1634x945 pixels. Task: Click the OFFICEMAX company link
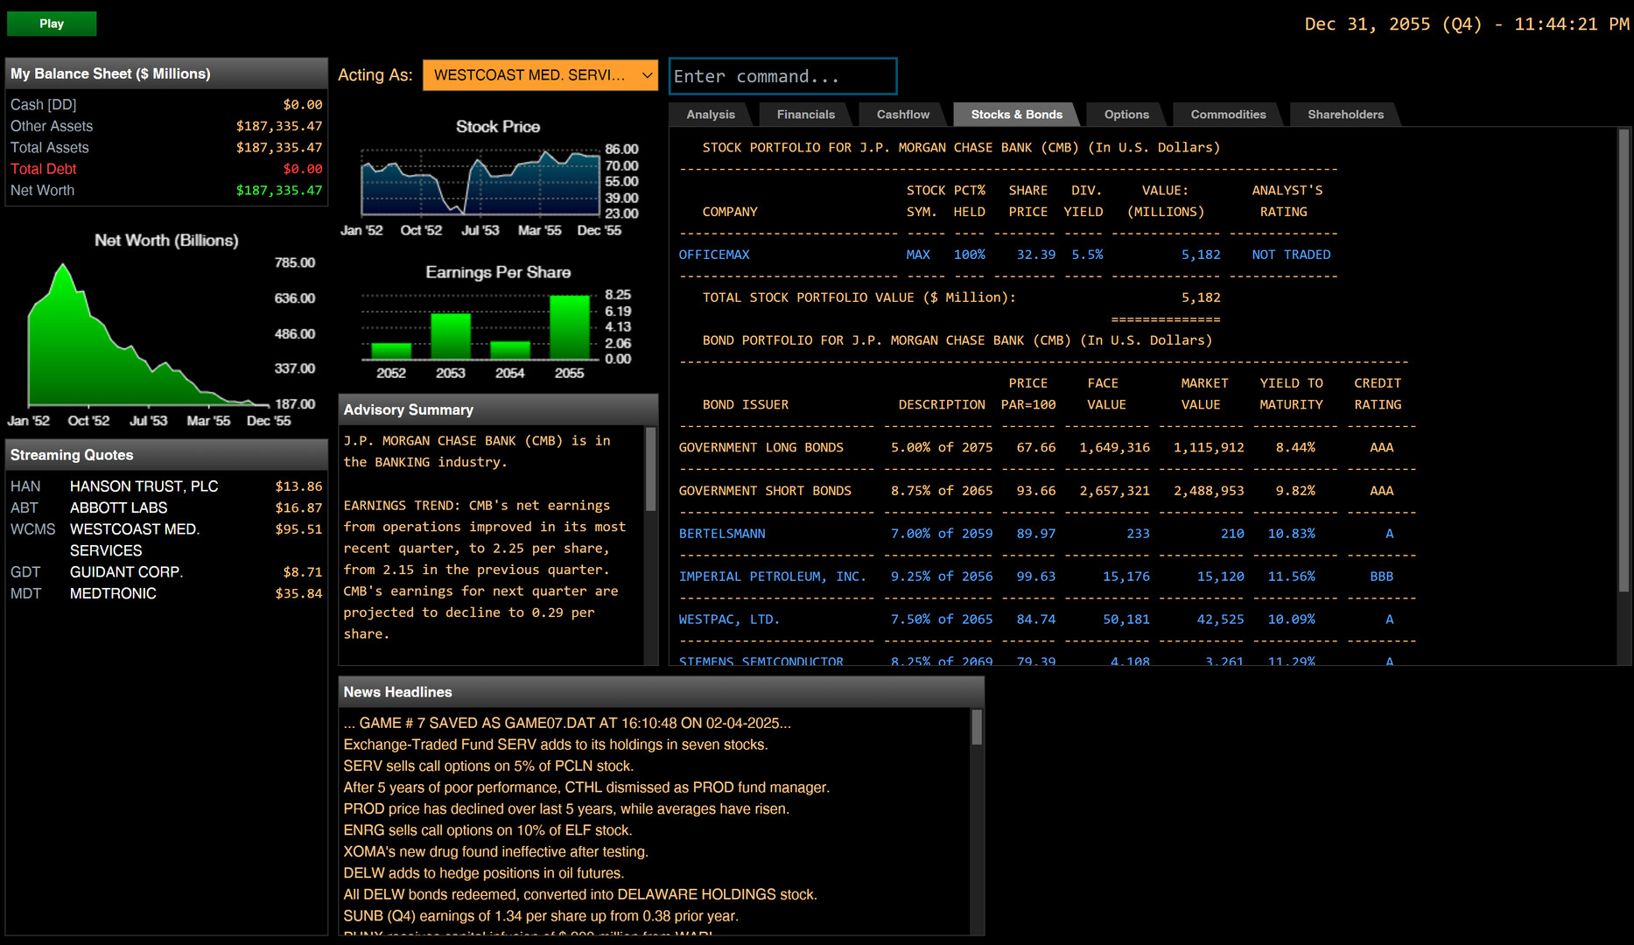pos(714,255)
